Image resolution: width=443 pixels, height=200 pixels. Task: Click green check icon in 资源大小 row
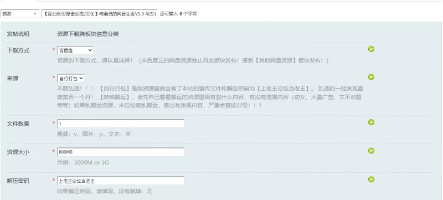pos(371,151)
